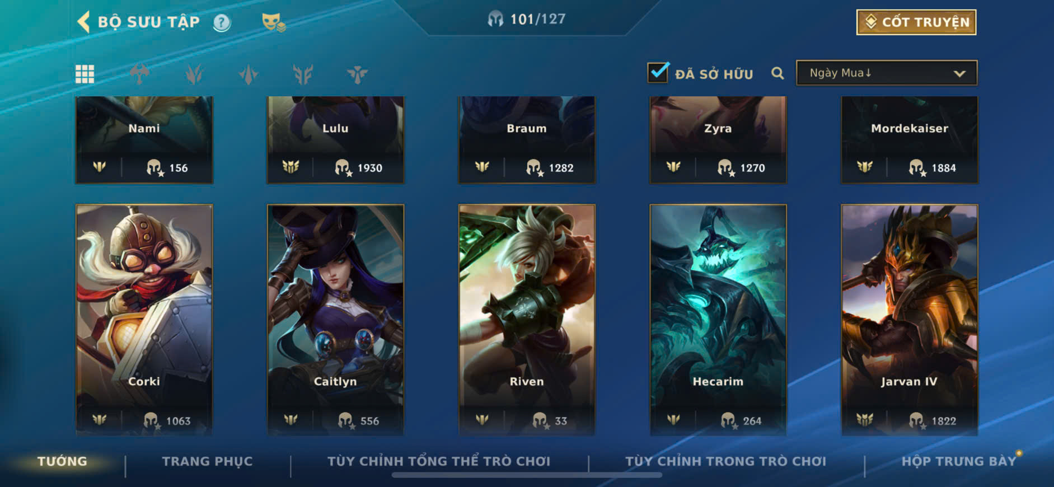Open the theater masks icon
Image resolution: width=1054 pixels, height=487 pixels.
point(274,22)
